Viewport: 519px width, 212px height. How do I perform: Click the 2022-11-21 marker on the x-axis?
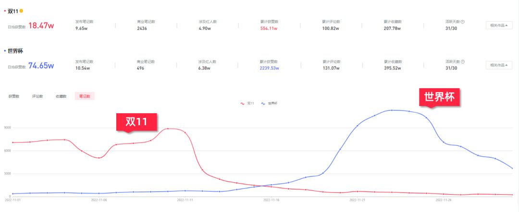[358, 200]
